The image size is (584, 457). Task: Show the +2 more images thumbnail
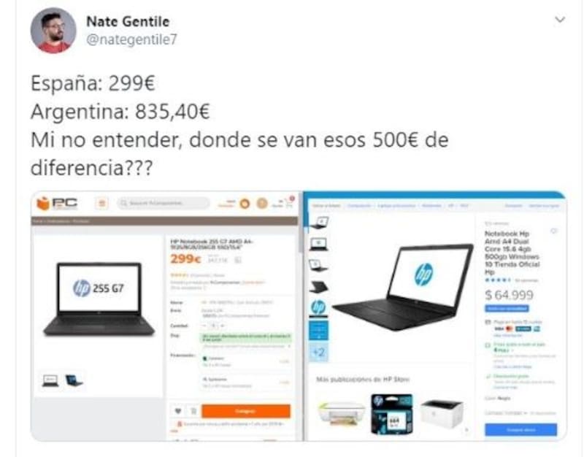319,352
